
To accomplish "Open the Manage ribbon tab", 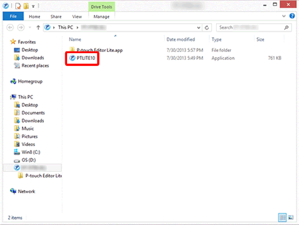I will 101,17.
